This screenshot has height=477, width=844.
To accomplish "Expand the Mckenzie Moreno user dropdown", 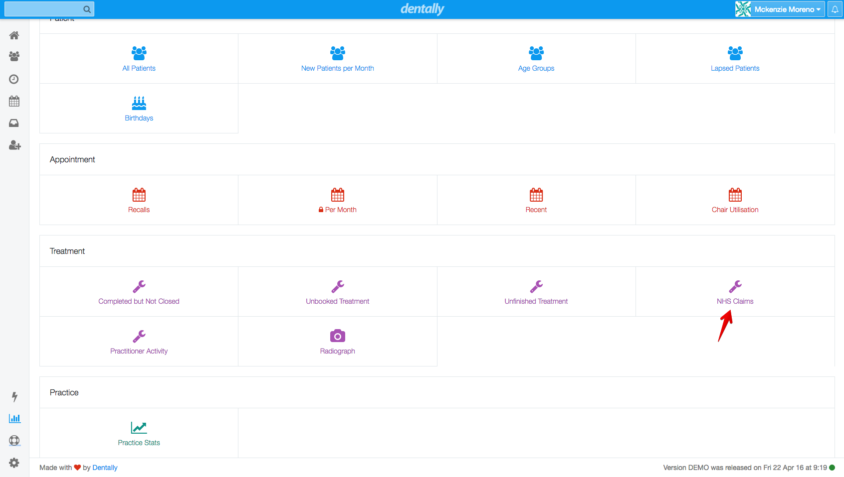I will click(780, 9).
